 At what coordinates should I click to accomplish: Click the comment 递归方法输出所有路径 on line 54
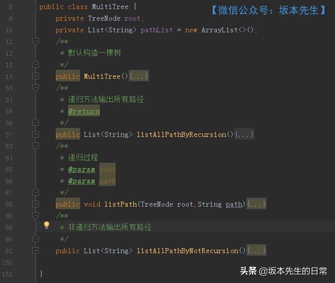pos(106,100)
